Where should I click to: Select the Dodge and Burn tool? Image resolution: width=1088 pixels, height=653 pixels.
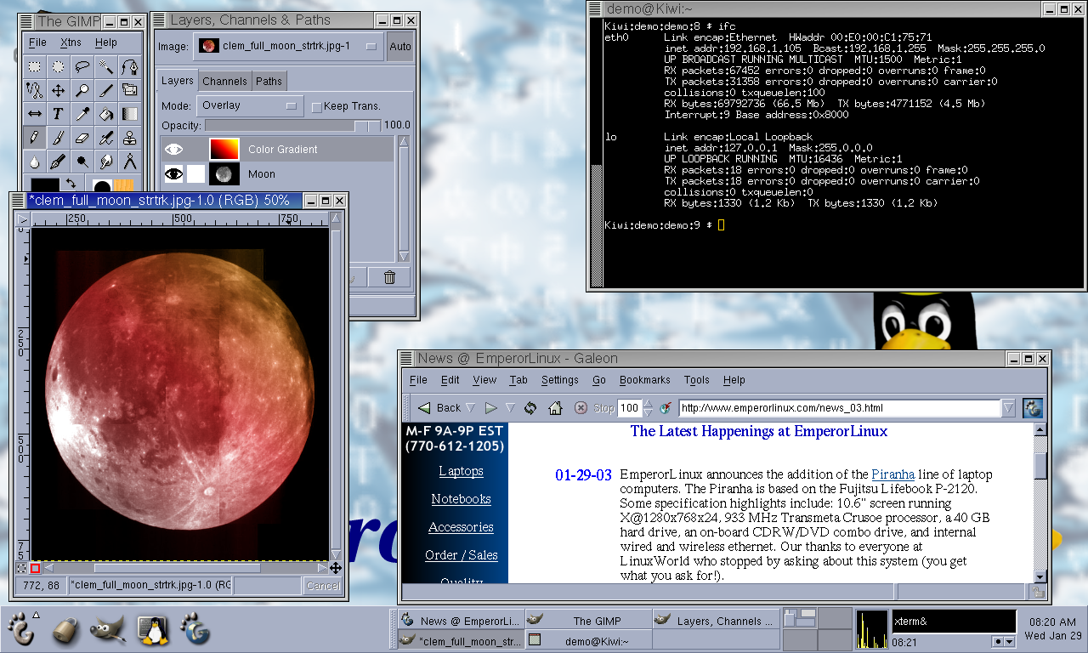pyautogui.click(x=82, y=161)
